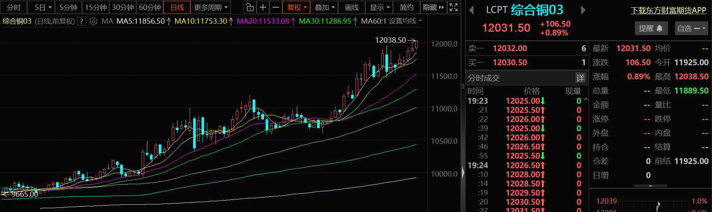The width and height of the screenshot is (712, 212).
Task: Enter fullscreen with the expand icon
Action: tap(454, 7)
